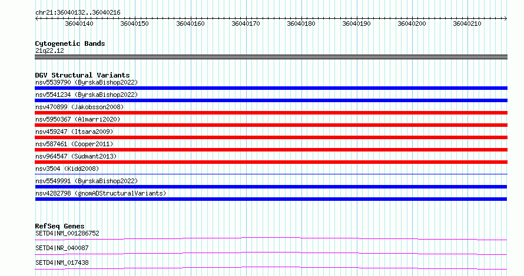
Task: Open variant nsv459247 (Itsara2009) label
Action: tap(74, 132)
